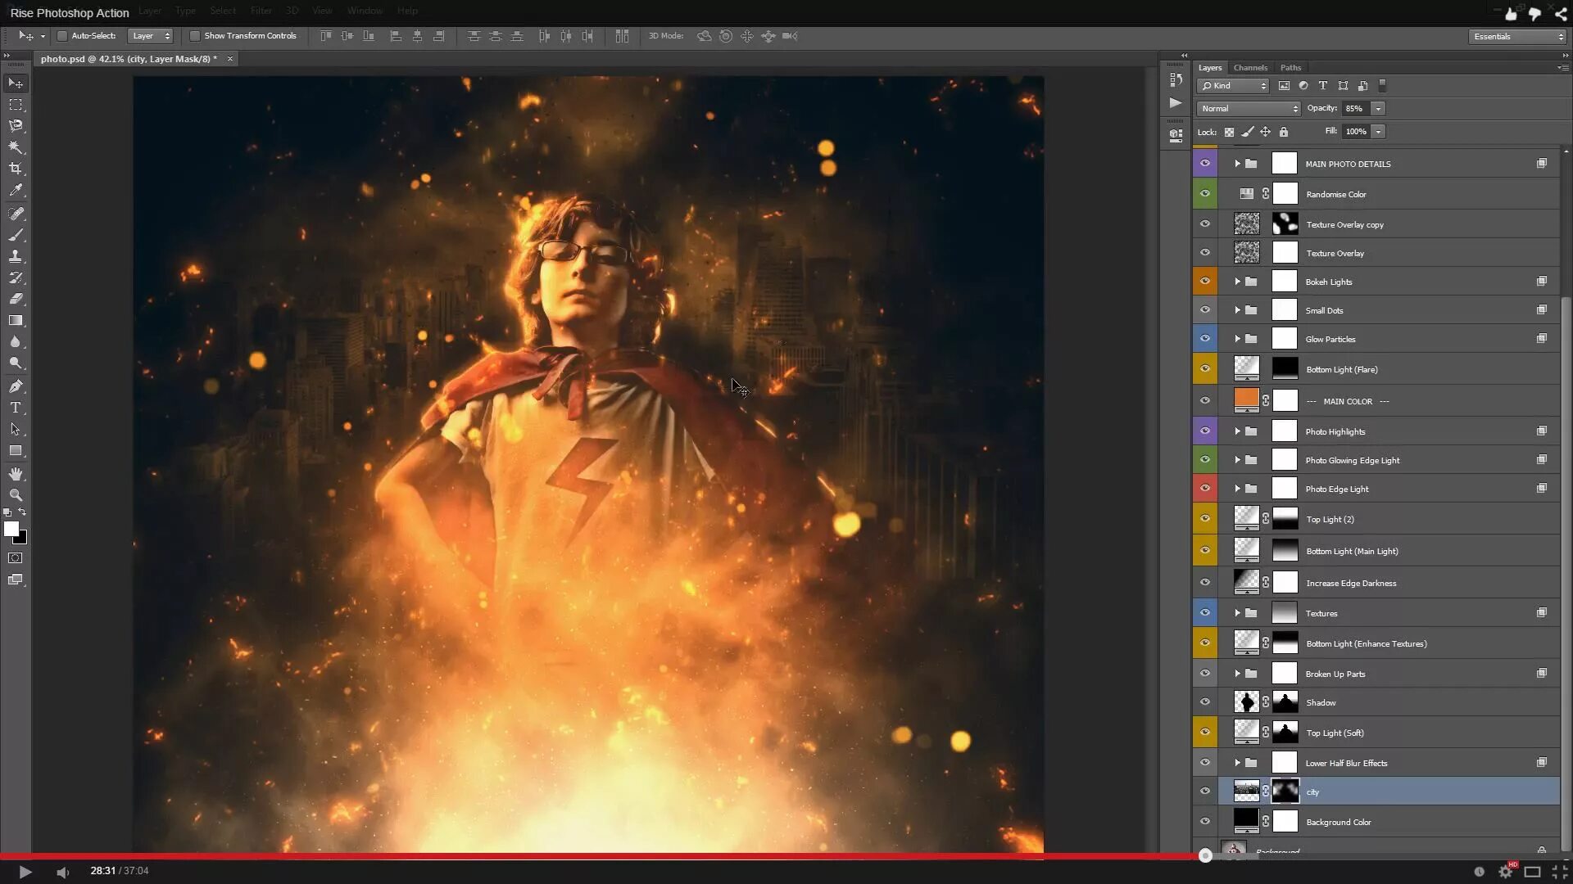Enable the Auto-Select checkbox

(x=62, y=36)
